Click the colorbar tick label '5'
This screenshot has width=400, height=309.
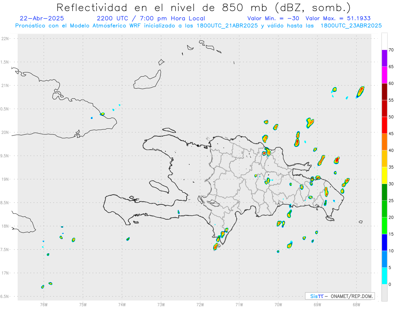390,268
